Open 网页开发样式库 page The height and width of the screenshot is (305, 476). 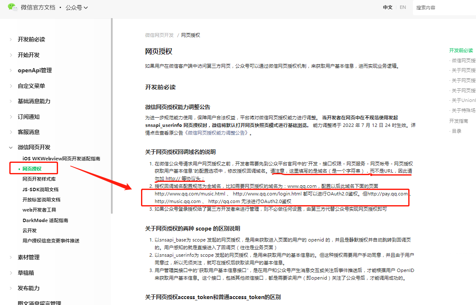click(x=39, y=179)
